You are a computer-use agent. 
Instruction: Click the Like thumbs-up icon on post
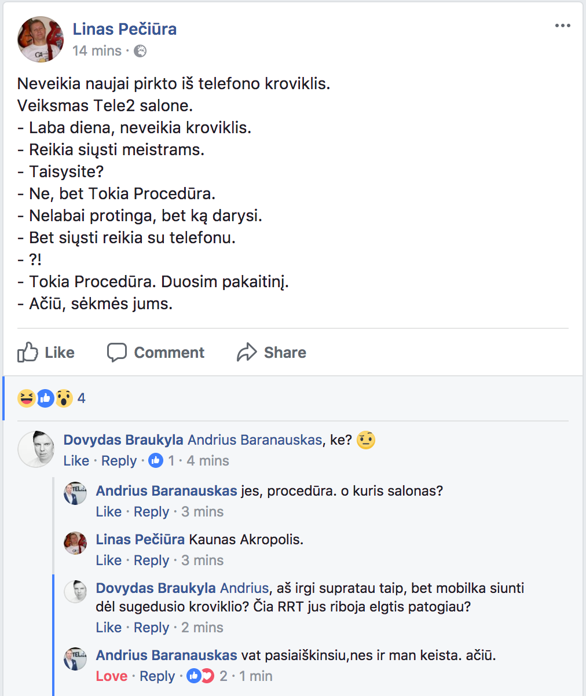[28, 352]
